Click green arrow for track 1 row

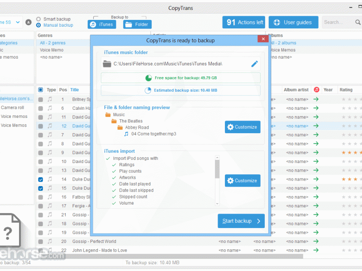[316, 99]
